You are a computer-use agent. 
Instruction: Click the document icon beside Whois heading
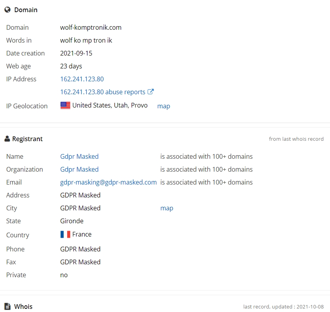7,306
